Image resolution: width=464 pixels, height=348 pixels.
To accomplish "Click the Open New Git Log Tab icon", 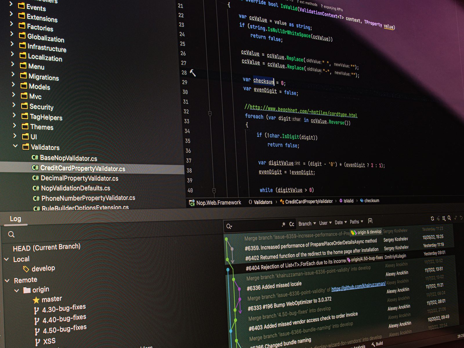I will tap(370, 221).
